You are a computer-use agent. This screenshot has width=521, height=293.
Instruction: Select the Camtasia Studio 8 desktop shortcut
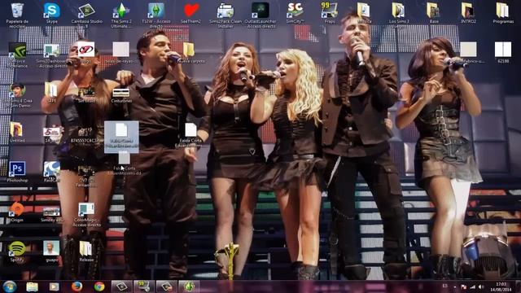[87, 15]
